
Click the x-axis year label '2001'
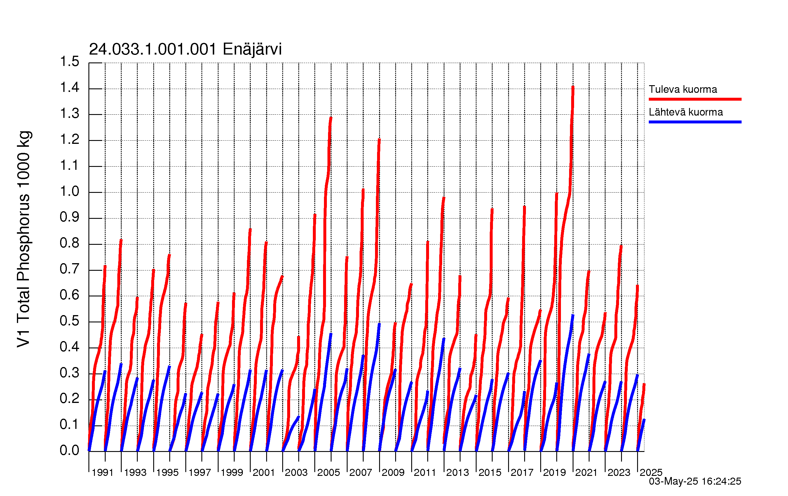[264, 472]
